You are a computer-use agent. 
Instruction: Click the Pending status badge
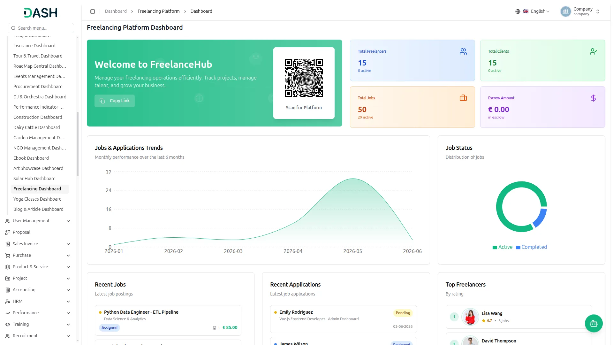(x=403, y=313)
